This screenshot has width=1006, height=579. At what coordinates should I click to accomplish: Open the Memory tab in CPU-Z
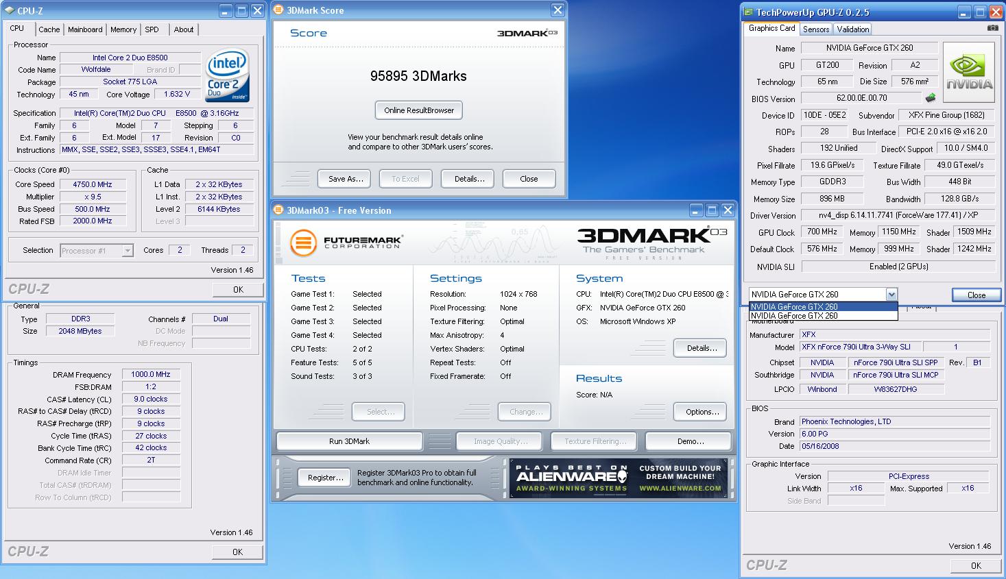(x=123, y=29)
